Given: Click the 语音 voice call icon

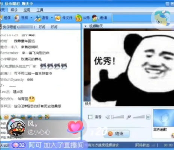Looking at the screenshot, I should [37, 18].
